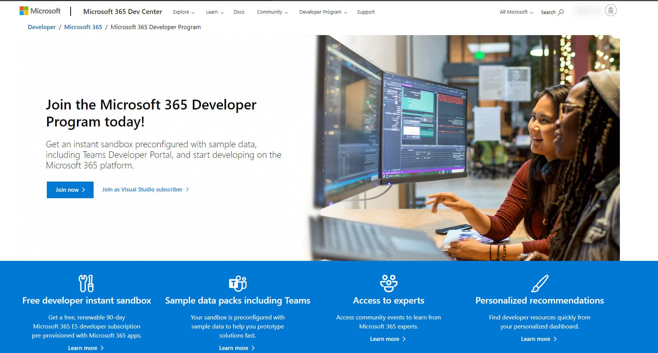Viewport: 658px width, 353px height.
Task: Click the Microsoft 365 breadcrumb link
Action: click(x=83, y=27)
